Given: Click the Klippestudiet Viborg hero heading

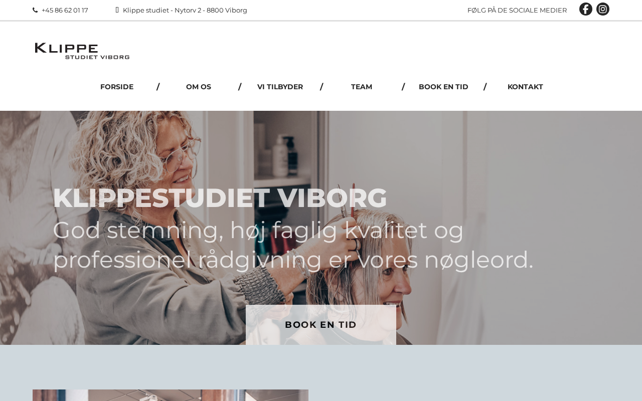Looking at the screenshot, I should (220, 197).
